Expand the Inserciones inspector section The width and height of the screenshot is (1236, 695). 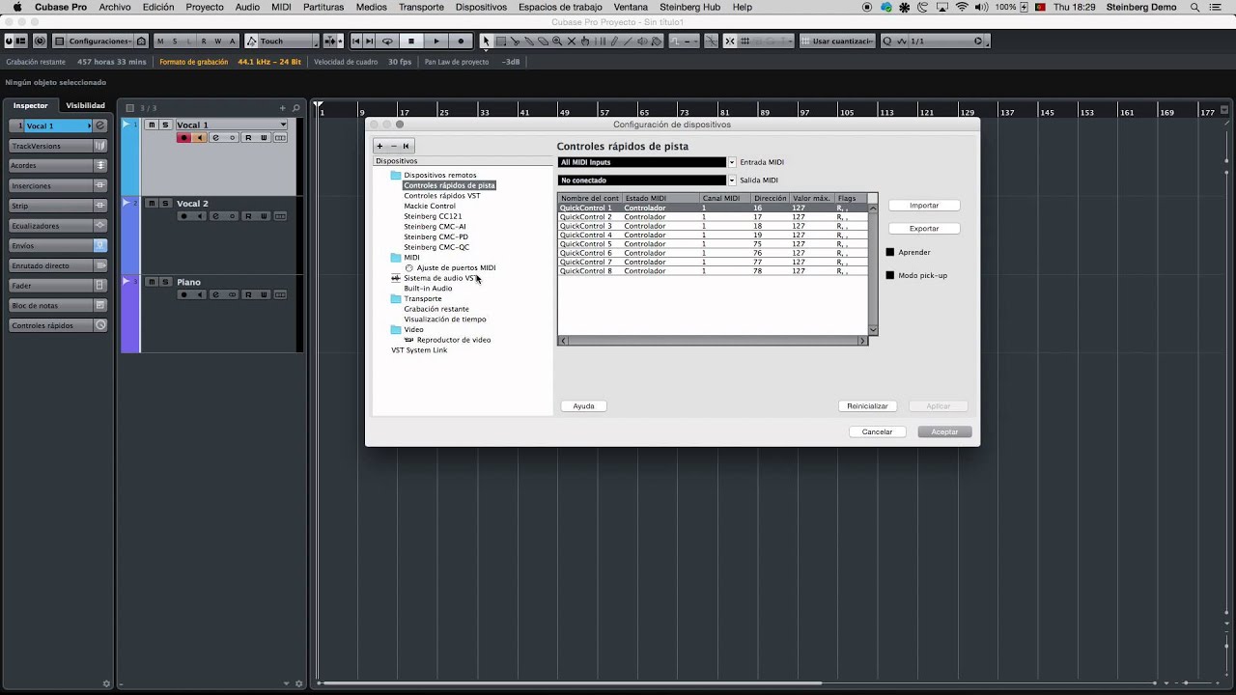coord(58,185)
